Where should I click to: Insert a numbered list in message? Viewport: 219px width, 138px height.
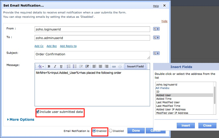point(69,66)
